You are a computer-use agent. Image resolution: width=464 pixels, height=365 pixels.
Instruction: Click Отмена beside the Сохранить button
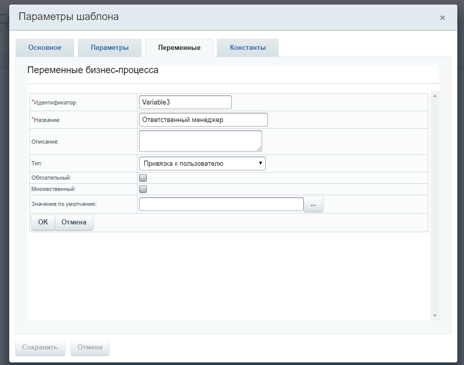(x=90, y=347)
